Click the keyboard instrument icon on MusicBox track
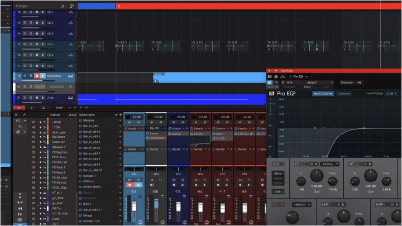This screenshot has width=402, height=226. [70, 76]
